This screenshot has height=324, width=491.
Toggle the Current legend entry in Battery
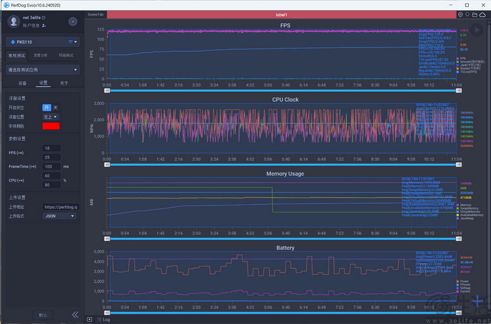(464, 291)
